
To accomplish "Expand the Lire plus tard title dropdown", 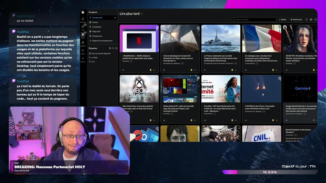I will click(x=142, y=14).
